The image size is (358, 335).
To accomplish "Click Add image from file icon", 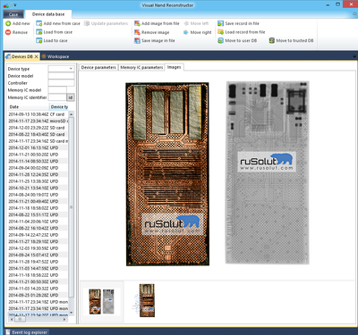I will coord(137,23).
